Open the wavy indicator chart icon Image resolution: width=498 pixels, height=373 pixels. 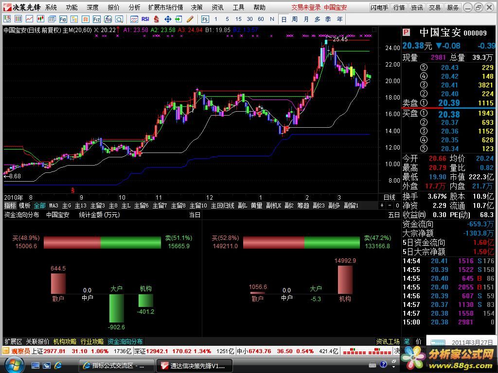(134, 19)
